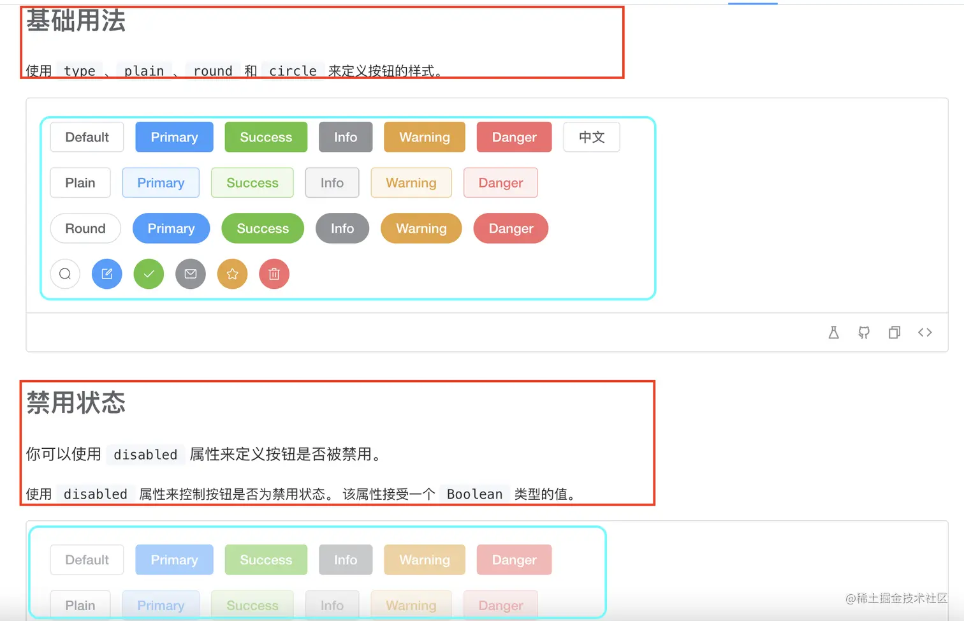Click the Default button
The width and height of the screenshot is (964, 621).
(87, 136)
